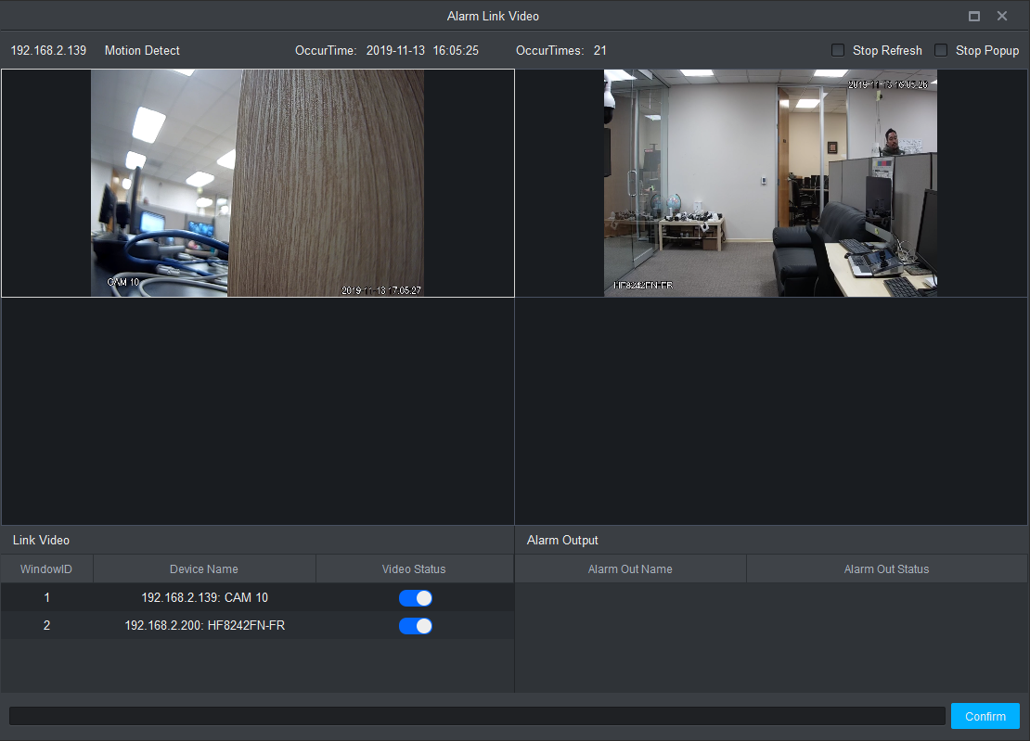Click the Alarm Out Status column header
Screen dimensions: 1030x741
886,569
